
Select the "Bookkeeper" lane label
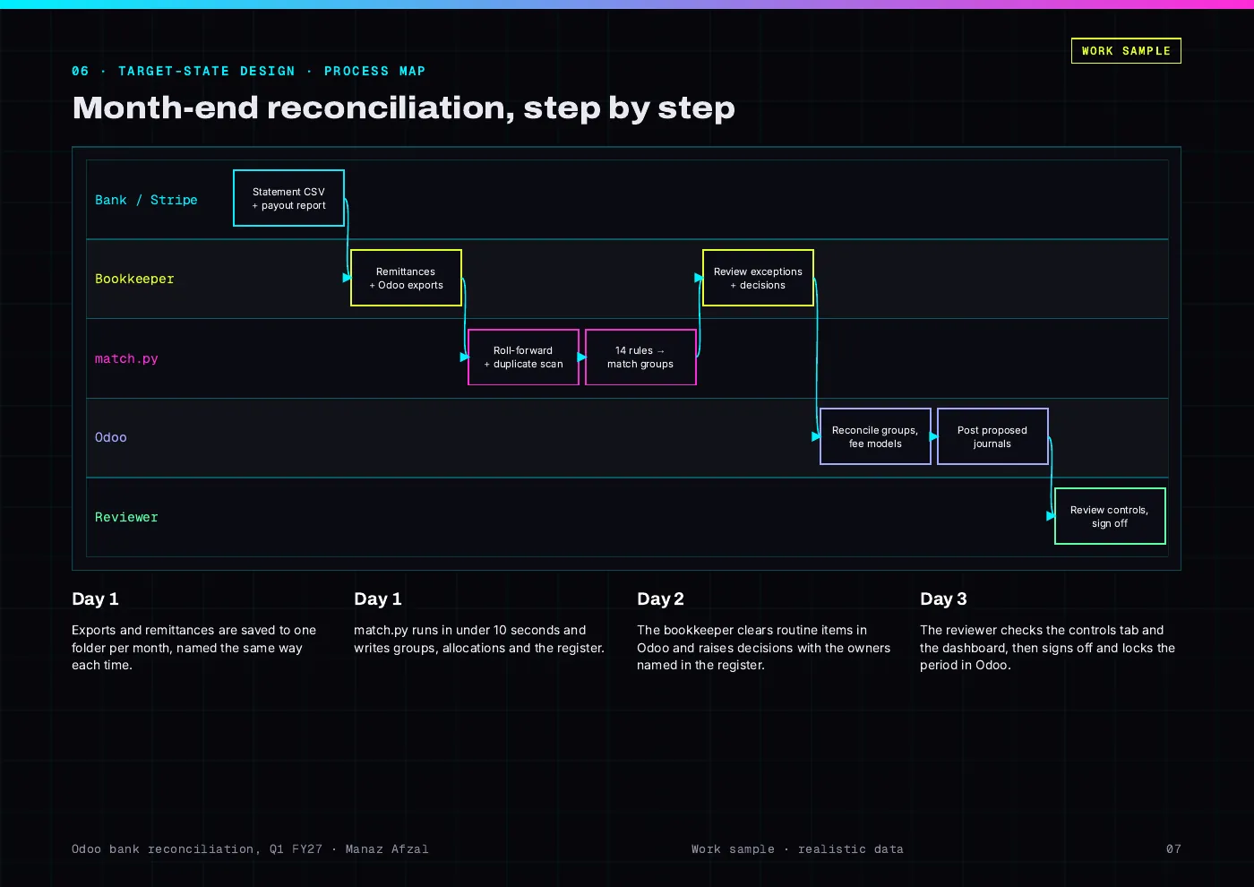click(x=134, y=279)
